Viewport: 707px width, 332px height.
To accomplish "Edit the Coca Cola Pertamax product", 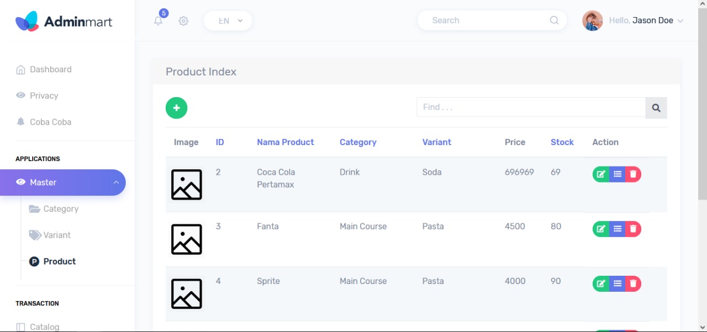I will (x=601, y=174).
